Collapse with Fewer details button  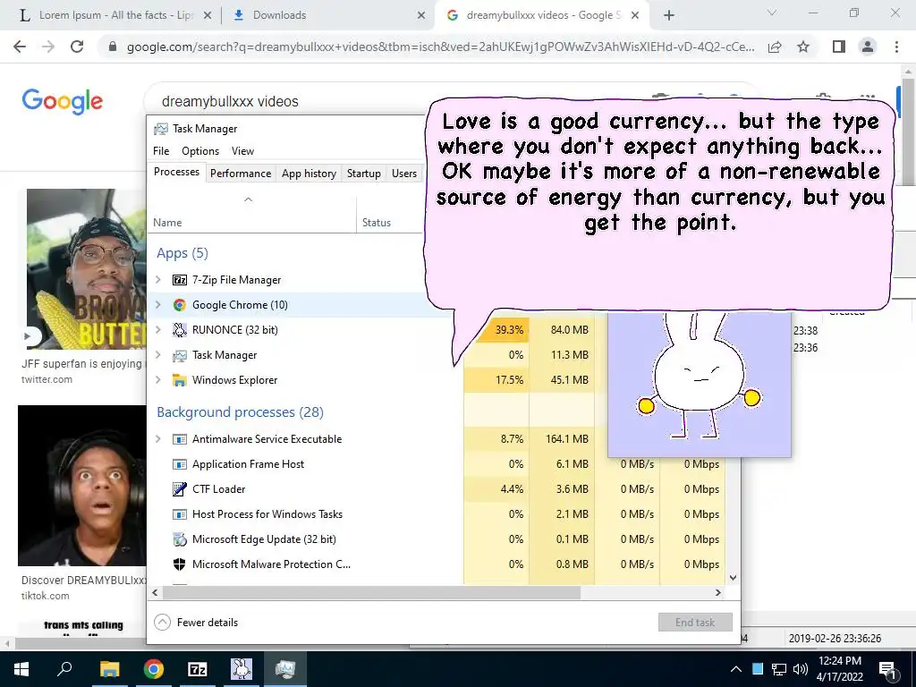tap(196, 623)
